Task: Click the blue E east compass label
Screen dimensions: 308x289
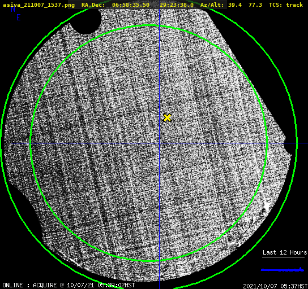Action: (x=18, y=17)
